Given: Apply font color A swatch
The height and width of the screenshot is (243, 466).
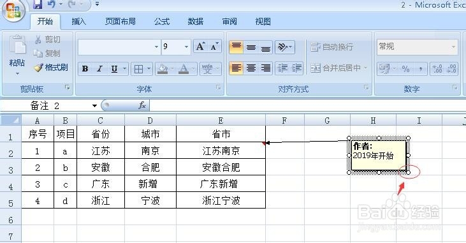Looking at the screenshot, I should (x=184, y=69).
